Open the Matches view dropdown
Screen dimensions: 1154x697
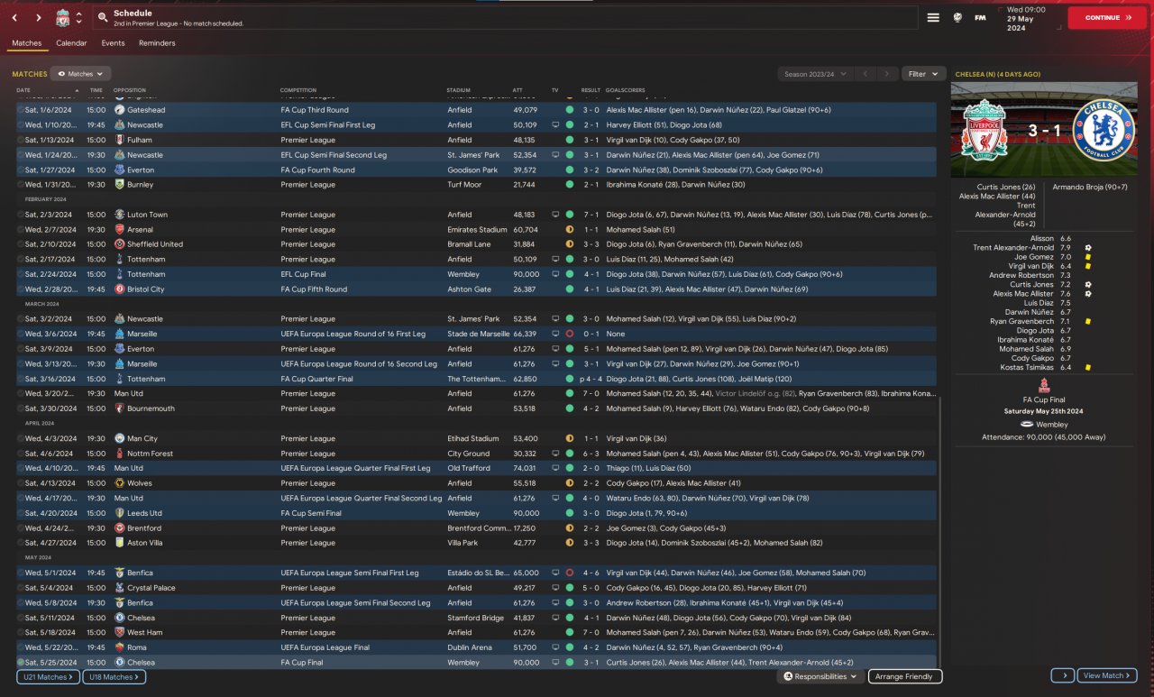(80, 74)
